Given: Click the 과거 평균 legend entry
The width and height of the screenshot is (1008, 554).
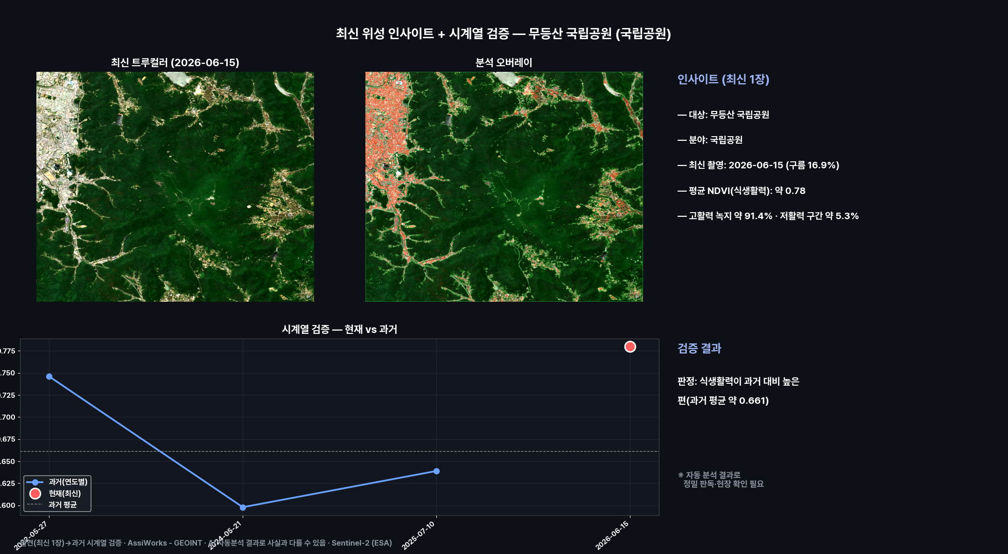Looking at the screenshot, I should click(52, 505).
